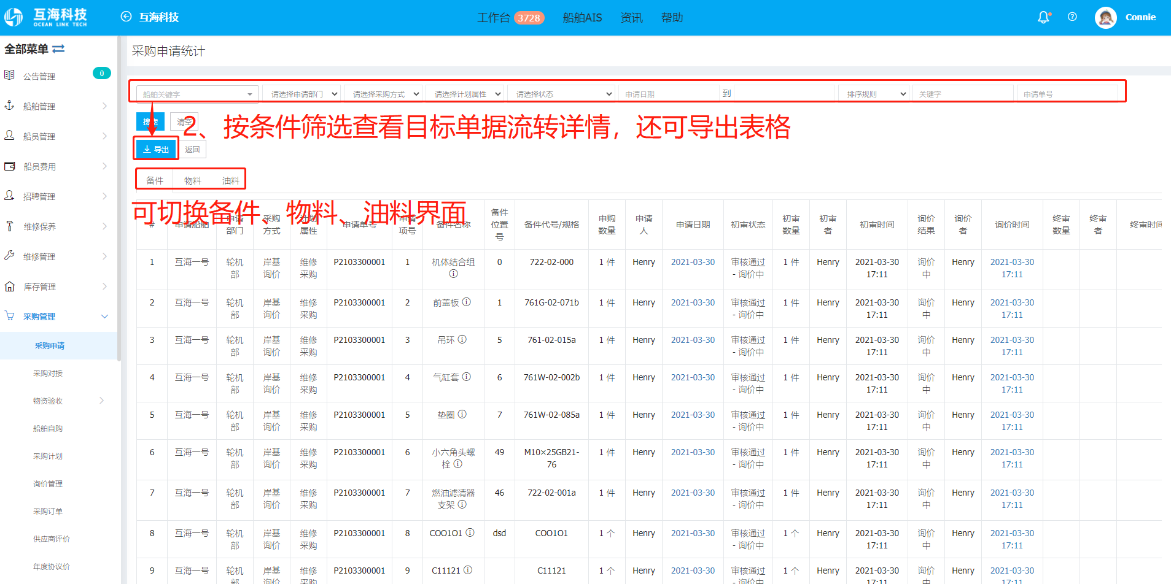Switch to the 油料 tab
This screenshot has height=584, width=1171.
(x=231, y=180)
